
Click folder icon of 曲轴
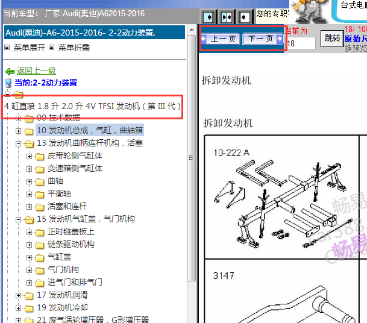point(40,181)
